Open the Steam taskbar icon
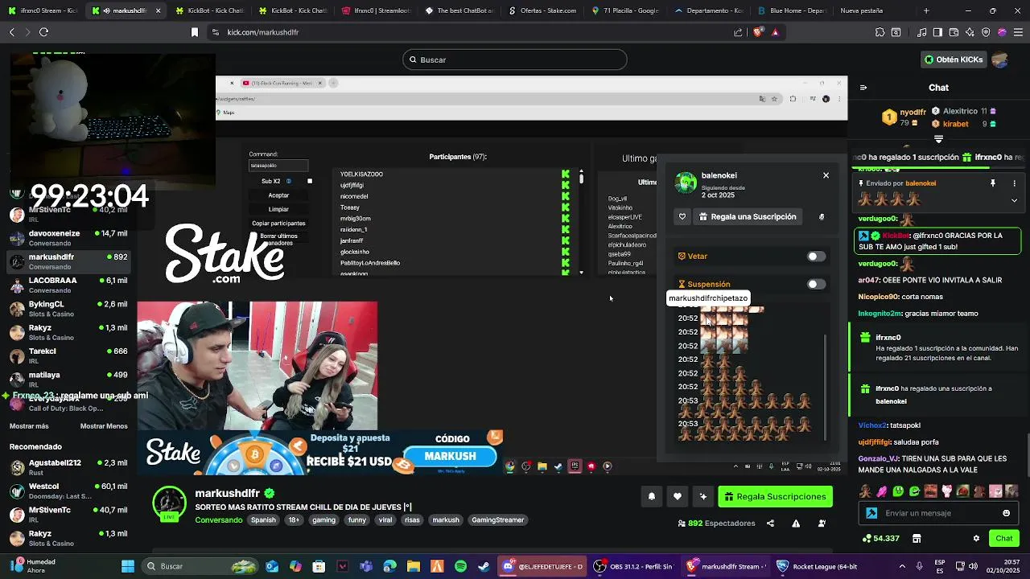 [x=484, y=567]
